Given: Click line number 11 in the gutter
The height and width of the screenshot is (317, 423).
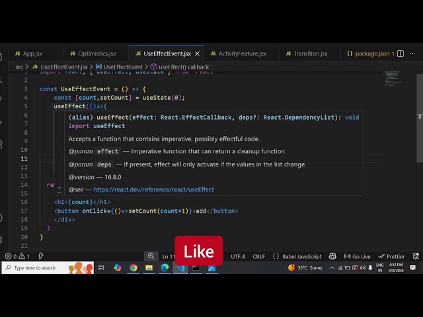Looking at the screenshot, I should click(x=24, y=158).
